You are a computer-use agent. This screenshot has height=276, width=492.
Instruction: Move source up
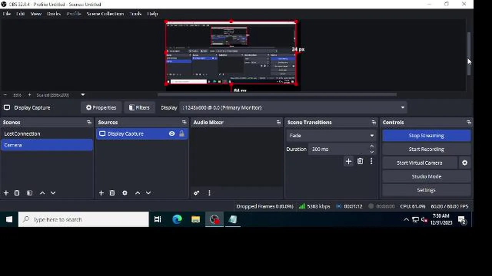click(x=138, y=193)
